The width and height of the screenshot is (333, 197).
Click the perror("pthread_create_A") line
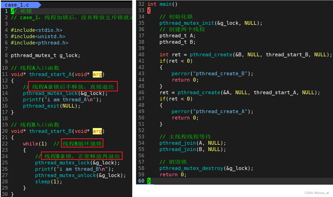212,111
